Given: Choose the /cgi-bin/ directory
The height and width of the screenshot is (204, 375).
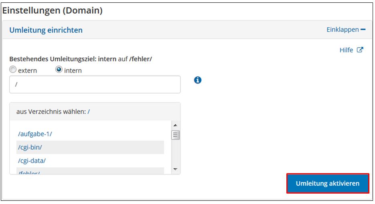Looking at the screenshot, I should (30, 147).
